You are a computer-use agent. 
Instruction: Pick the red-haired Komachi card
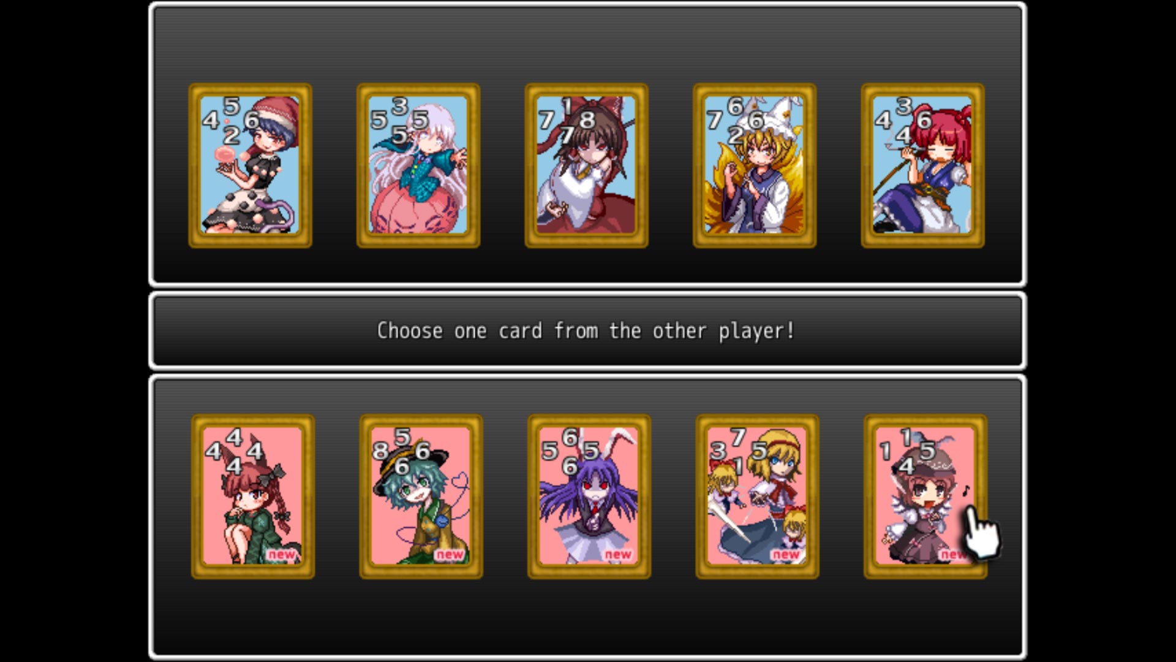click(x=922, y=165)
